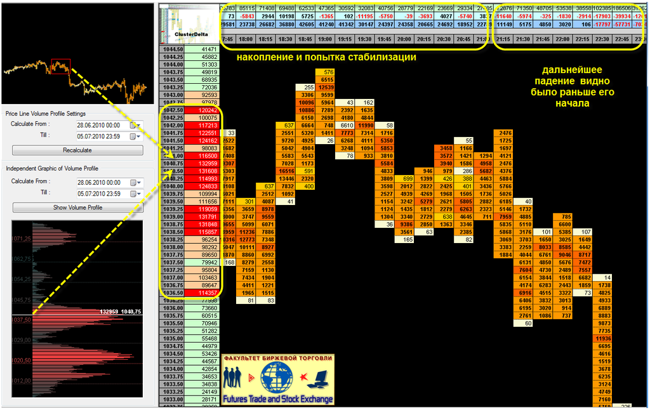
Task: Click cluster cell 16516 in the chart
Action: click(x=286, y=171)
